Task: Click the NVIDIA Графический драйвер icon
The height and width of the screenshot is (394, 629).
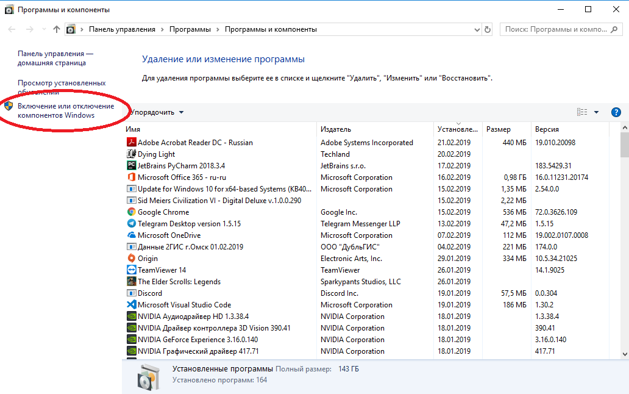Action: point(131,351)
